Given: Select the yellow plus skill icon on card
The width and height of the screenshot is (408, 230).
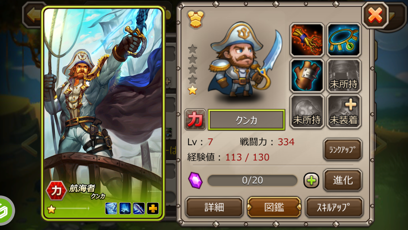Looking at the screenshot, I should [x=153, y=208].
